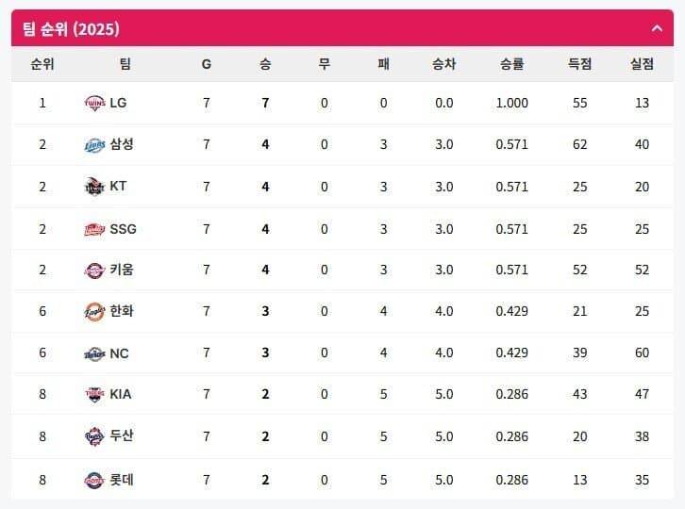Viewport: 685px width, 509px height.
Task: Click the KT Wiz team logo
Action: pos(94,187)
